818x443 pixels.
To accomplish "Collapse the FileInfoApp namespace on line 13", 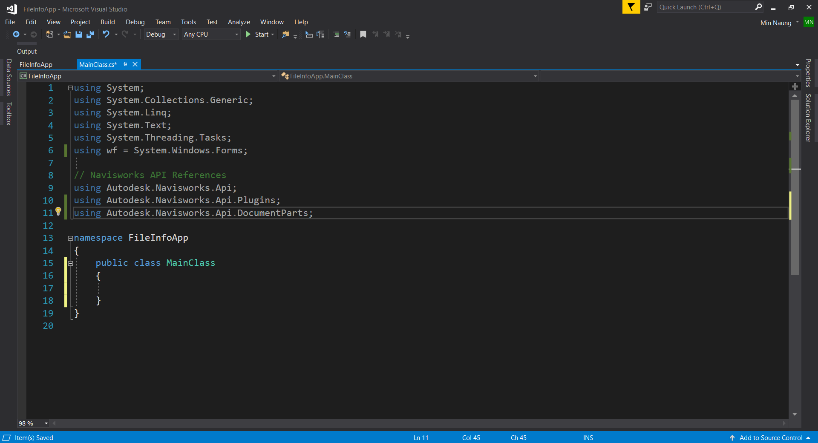I will [x=70, y=238].
